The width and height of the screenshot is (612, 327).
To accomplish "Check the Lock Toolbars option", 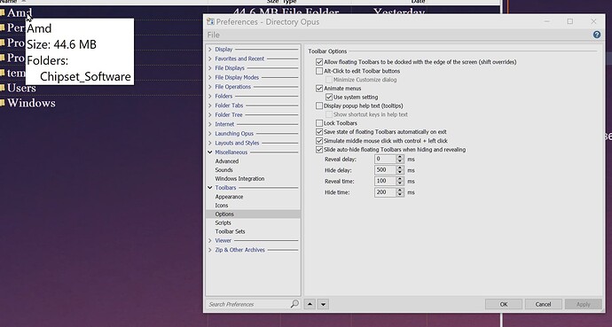I will [319, 123].
